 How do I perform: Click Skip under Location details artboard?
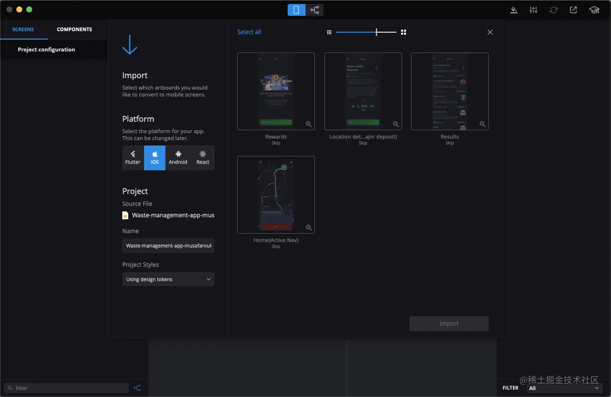point(363,143)
